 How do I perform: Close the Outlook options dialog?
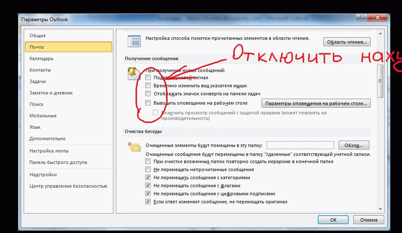[x=377, y=17]
